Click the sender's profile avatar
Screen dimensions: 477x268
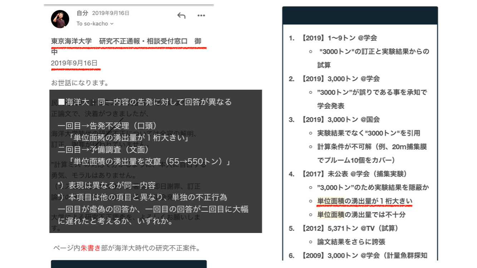coord(60,19)
